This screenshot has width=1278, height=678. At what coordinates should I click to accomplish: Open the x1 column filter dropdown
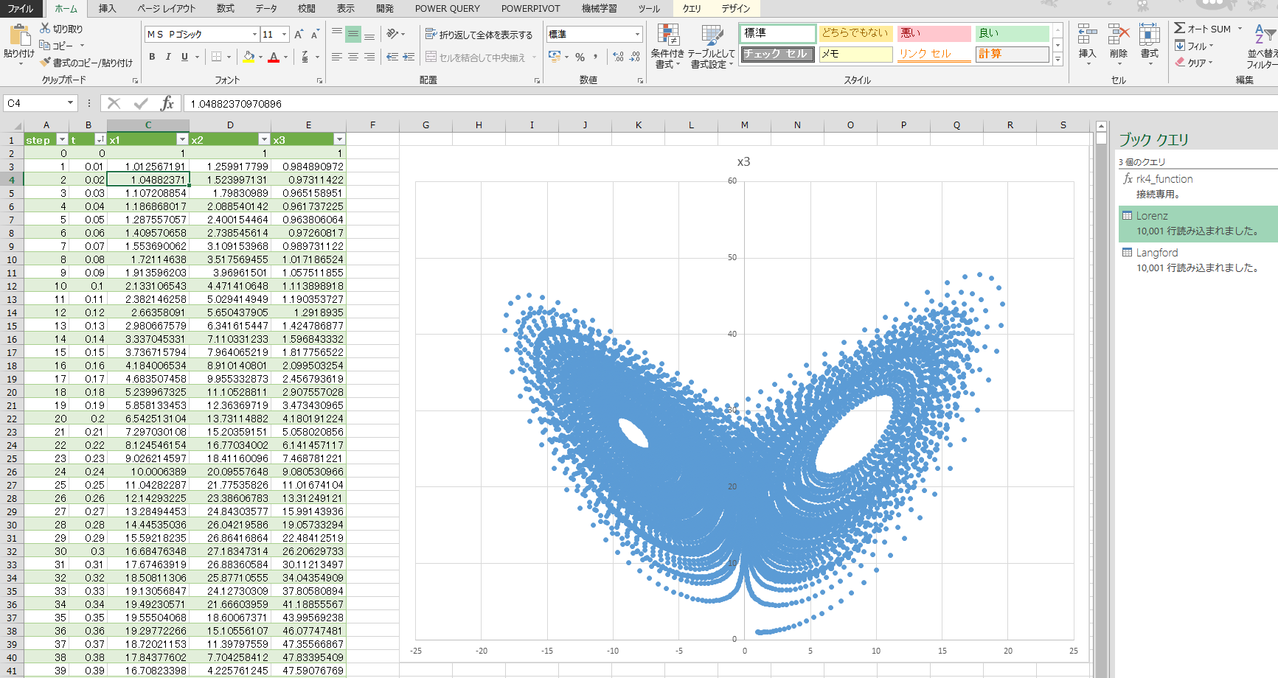tap(182, 139)
